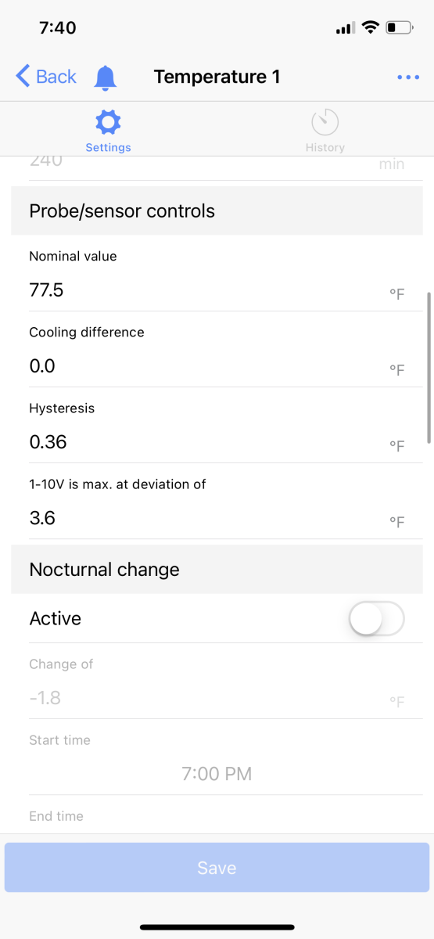Enable the Nocturnal change Active switch
This screenshot has width=434, height=939.
[x=376, y=619]
